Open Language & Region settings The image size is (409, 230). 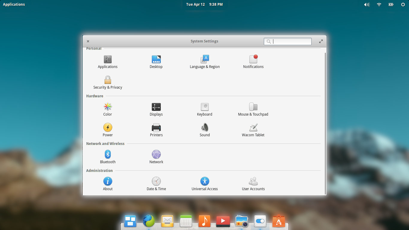point(205,62)
